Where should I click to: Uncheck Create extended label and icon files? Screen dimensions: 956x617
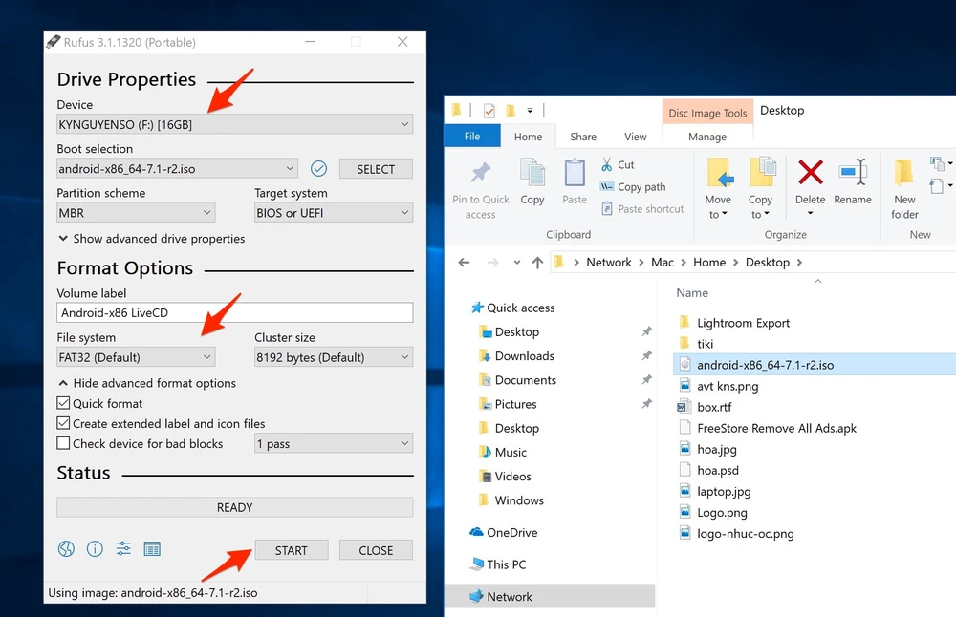64,423
